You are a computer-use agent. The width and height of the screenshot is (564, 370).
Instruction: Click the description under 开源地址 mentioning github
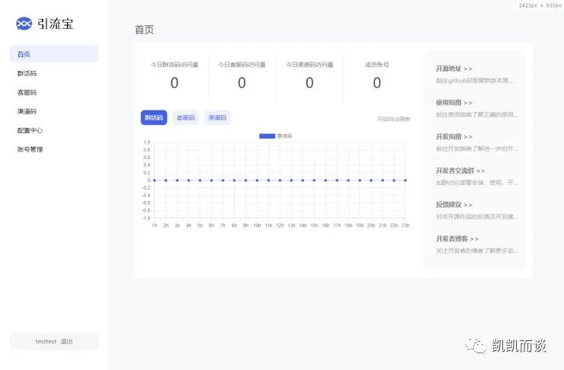click(475, 81)
